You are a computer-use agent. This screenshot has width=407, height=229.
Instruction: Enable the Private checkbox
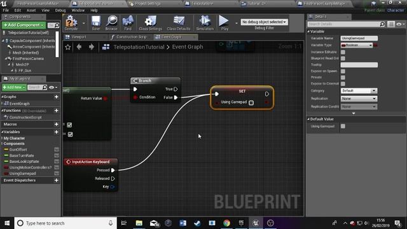pos(343,78)
